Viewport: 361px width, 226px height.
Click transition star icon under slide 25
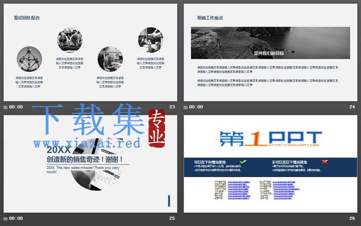click(6, 219)
